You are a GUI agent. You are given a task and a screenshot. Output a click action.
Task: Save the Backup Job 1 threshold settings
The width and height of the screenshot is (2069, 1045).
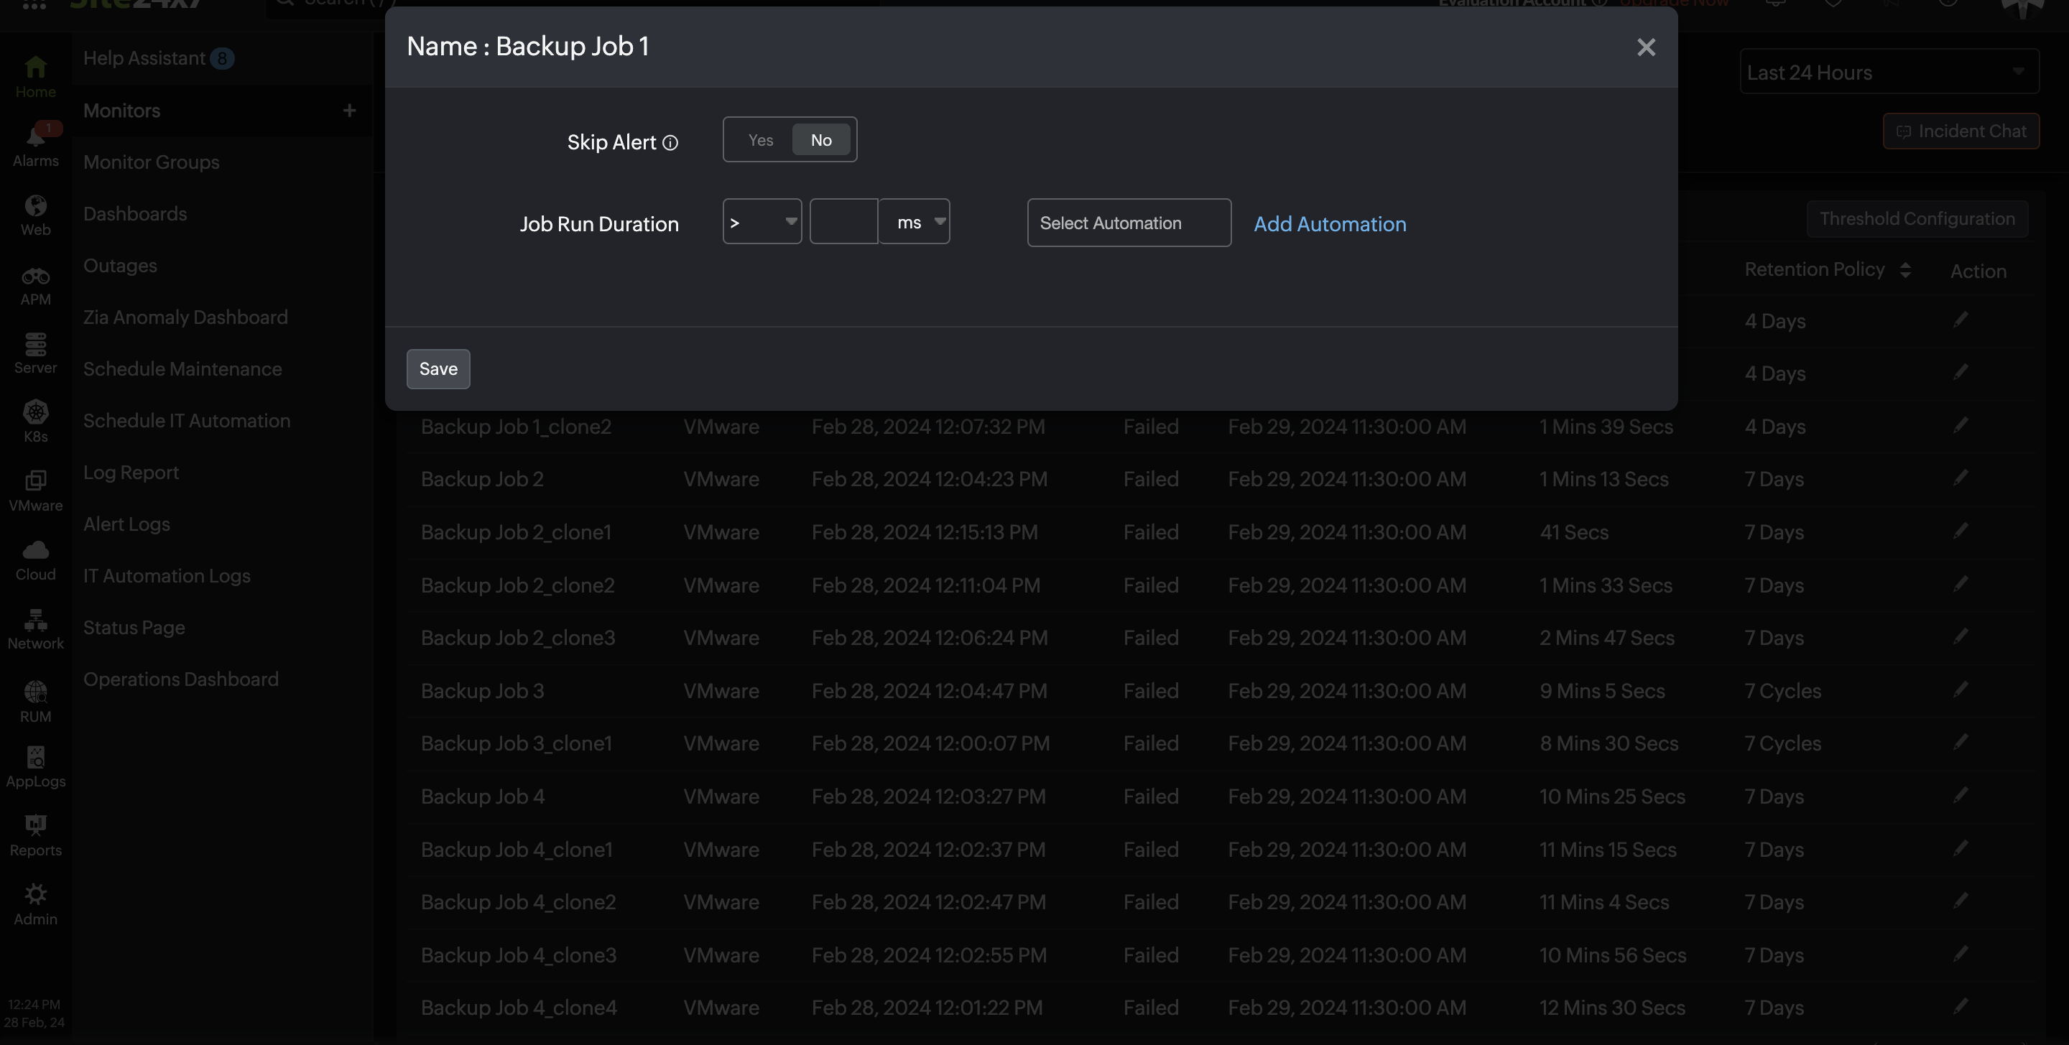click(438, 368)
